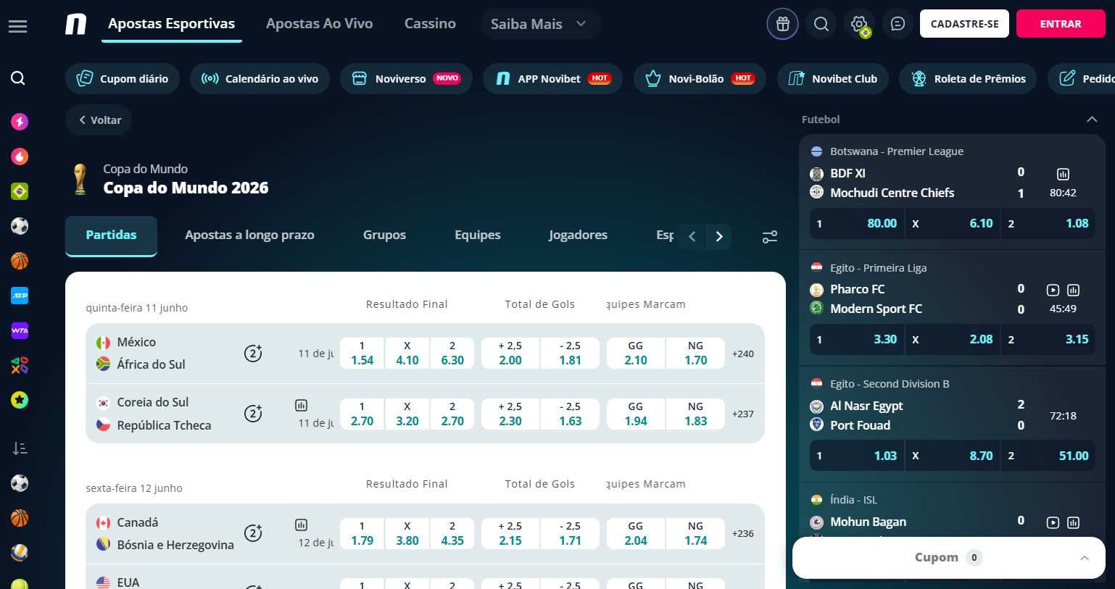Open the settings gear with Brazil flag
The image size is (1115, 589).
860,24
